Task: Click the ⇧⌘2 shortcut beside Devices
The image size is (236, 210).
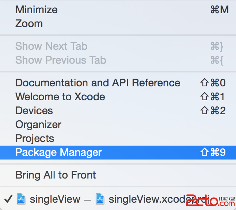Action: (213, 110)
